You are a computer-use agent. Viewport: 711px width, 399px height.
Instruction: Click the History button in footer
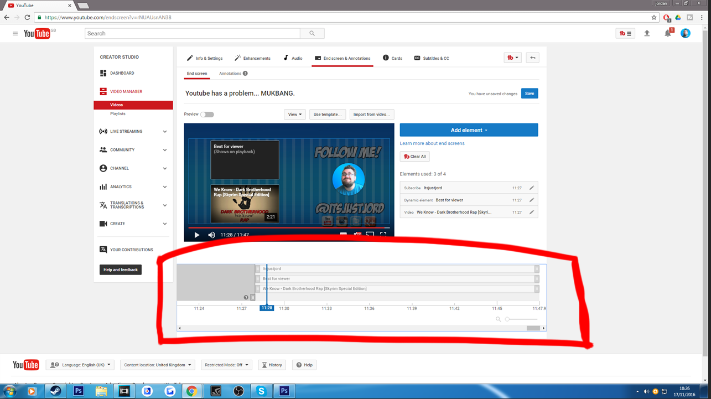pos(272,365)
